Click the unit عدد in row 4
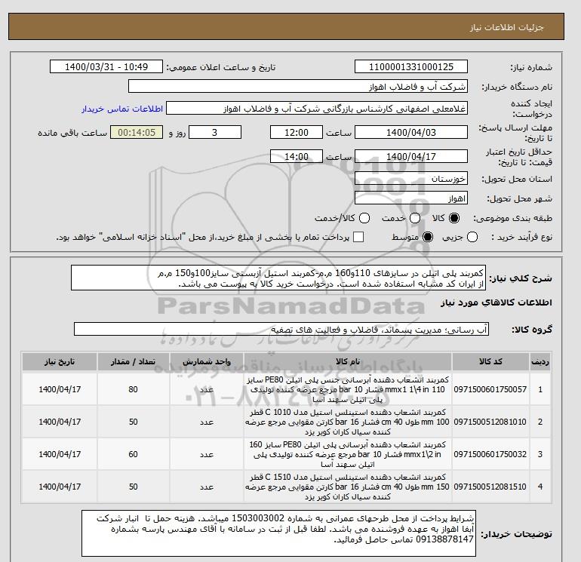 [207, 487]
